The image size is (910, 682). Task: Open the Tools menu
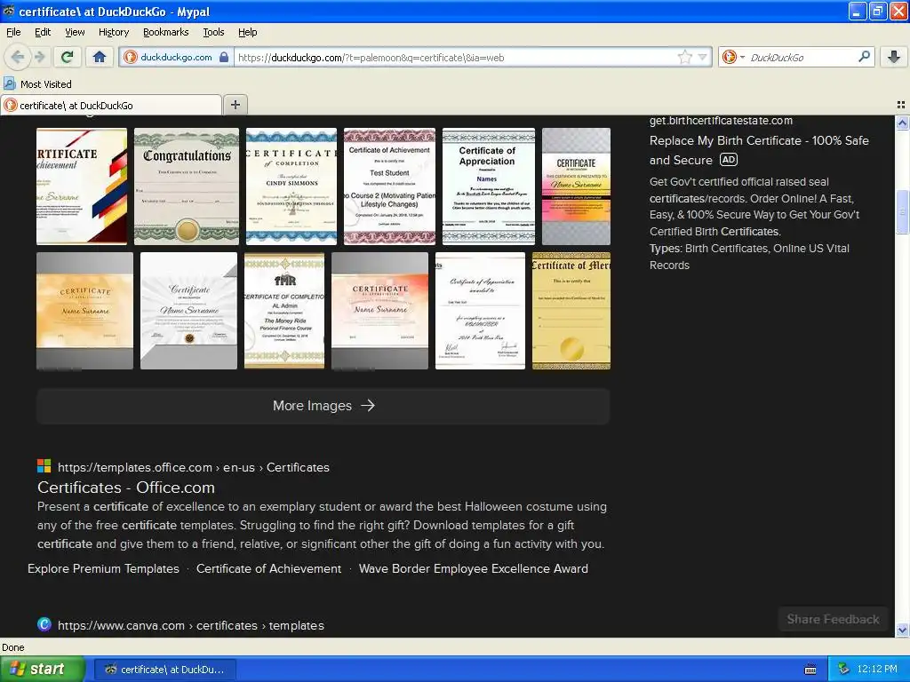[x=213, y=32]
